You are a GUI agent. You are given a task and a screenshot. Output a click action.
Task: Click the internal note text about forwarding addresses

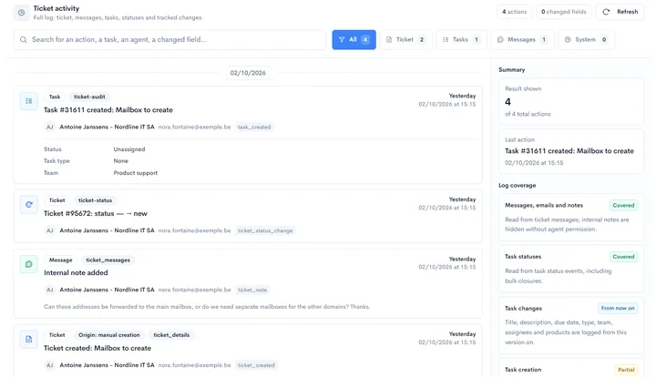coord(207,307)
